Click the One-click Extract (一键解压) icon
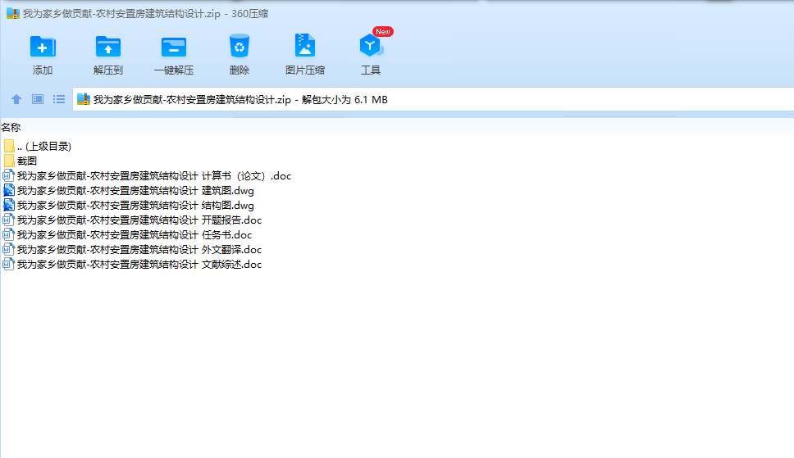 click(x=174, y=47)
